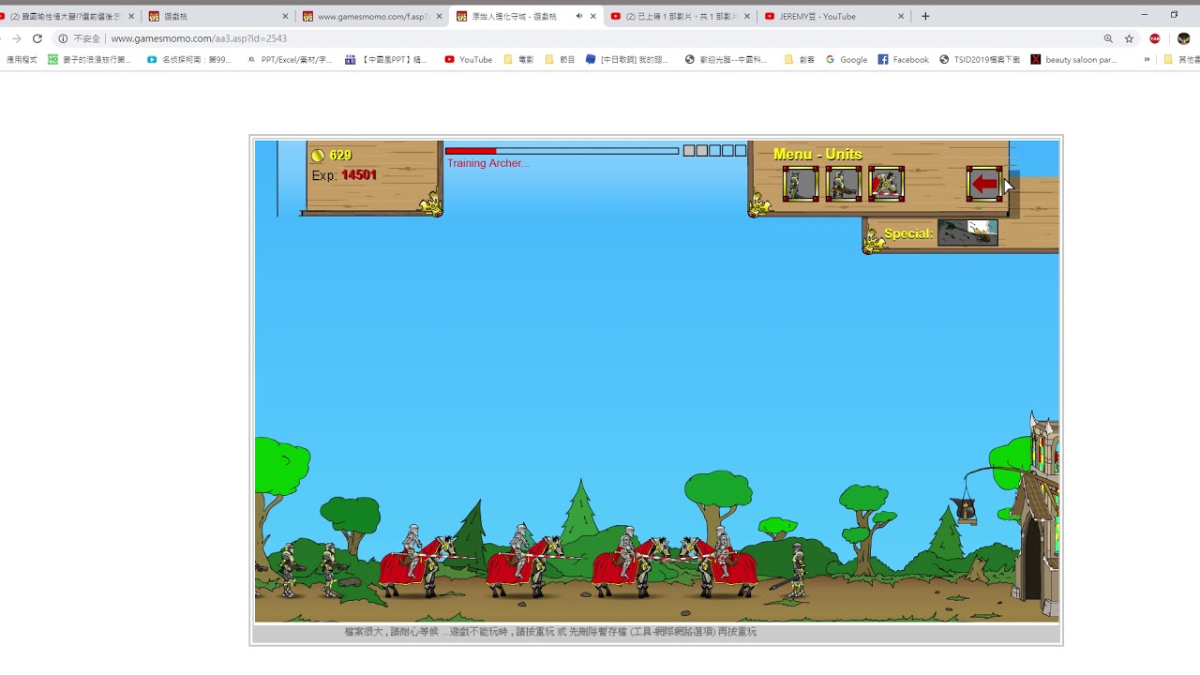Open a new browser tab
The image size is (1200, 675).
(x=925, y=16)
